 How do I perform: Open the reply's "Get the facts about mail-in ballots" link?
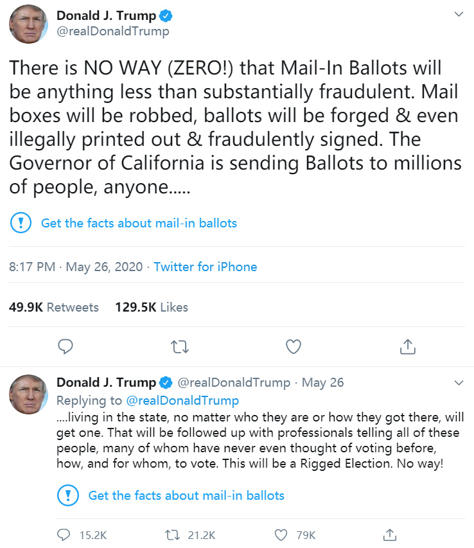186,495
